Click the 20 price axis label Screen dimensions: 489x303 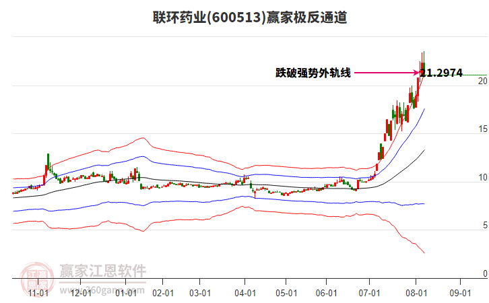[x=483, y=81]
